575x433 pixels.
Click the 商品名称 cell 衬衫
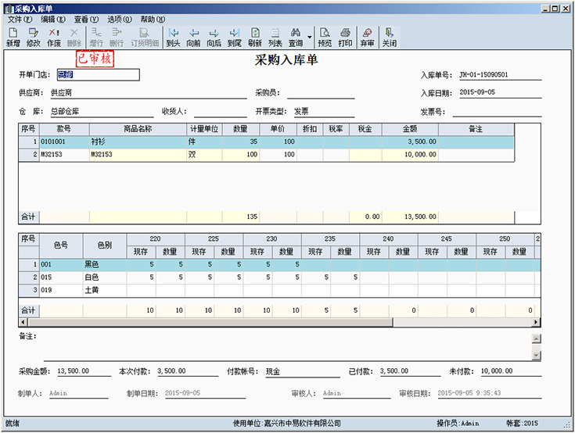tap(138, 141)
